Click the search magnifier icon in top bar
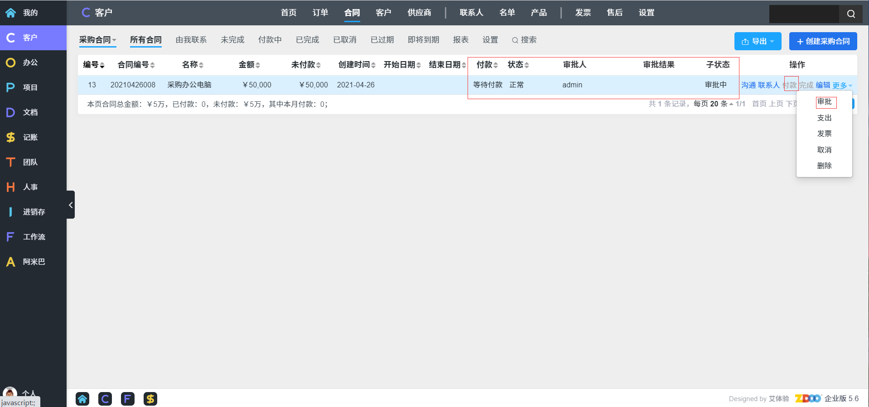Image resolution: width=869 pixels, height=407 pixels. [x=850, y=14]
